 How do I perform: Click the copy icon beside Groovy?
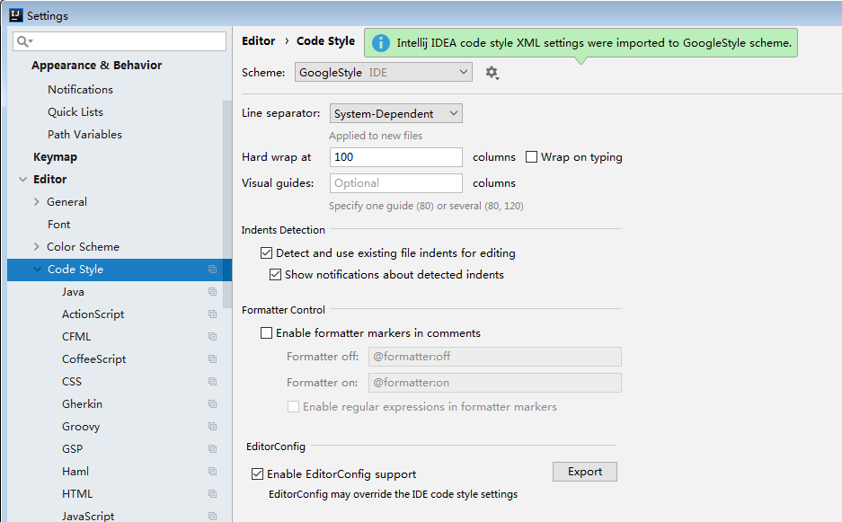click(212, 427)
